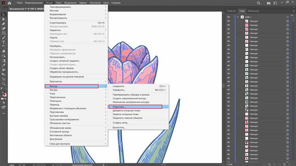The height and width of the screenshot is (166, 296).
Task: Open the rotate view dropdown in status bar
Action: point(34,165)
